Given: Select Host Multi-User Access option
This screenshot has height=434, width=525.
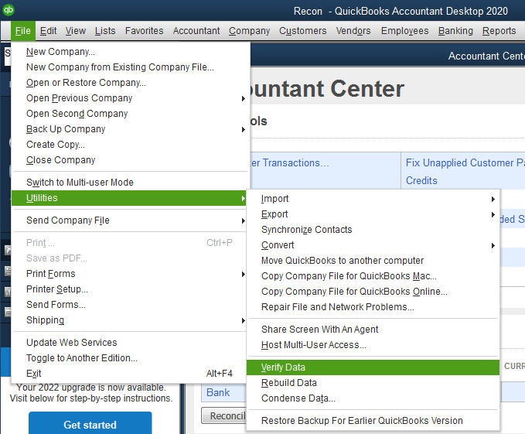Looking at the screenshot, I should click(313, 345).
